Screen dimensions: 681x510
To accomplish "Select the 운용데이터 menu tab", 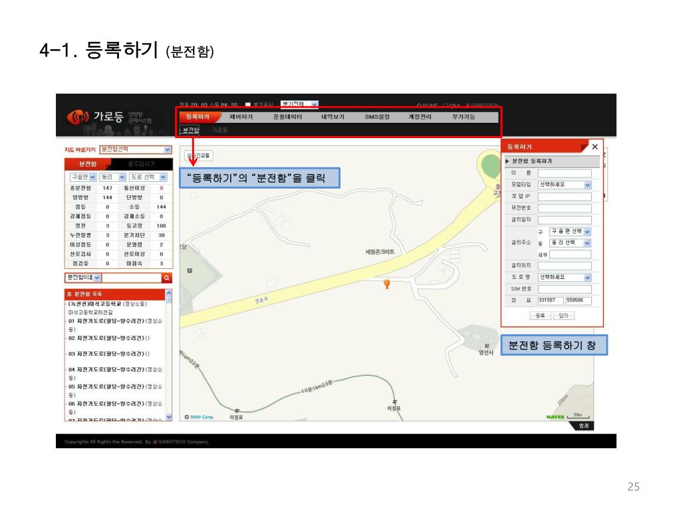I will click(x=287, y=117).
